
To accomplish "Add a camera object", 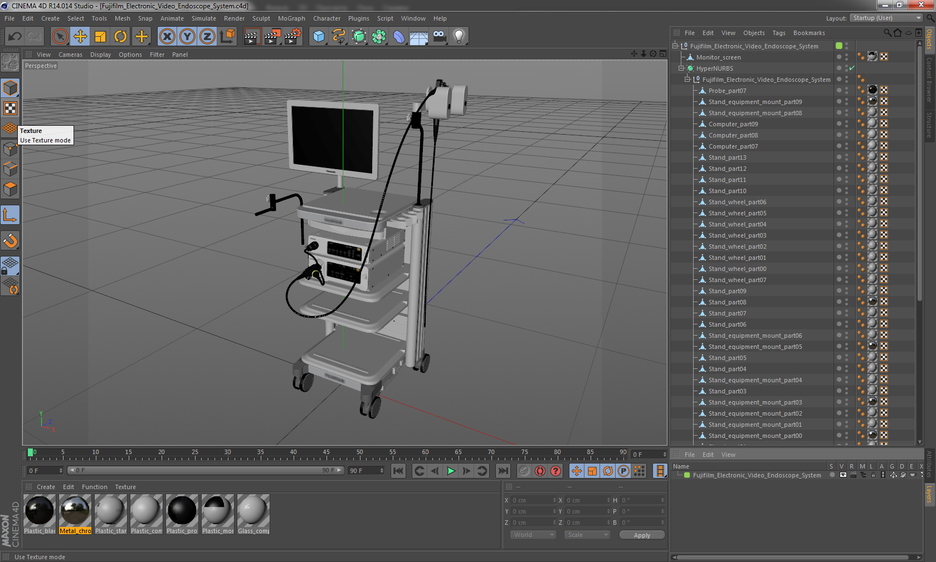I will tap(439, 37).
